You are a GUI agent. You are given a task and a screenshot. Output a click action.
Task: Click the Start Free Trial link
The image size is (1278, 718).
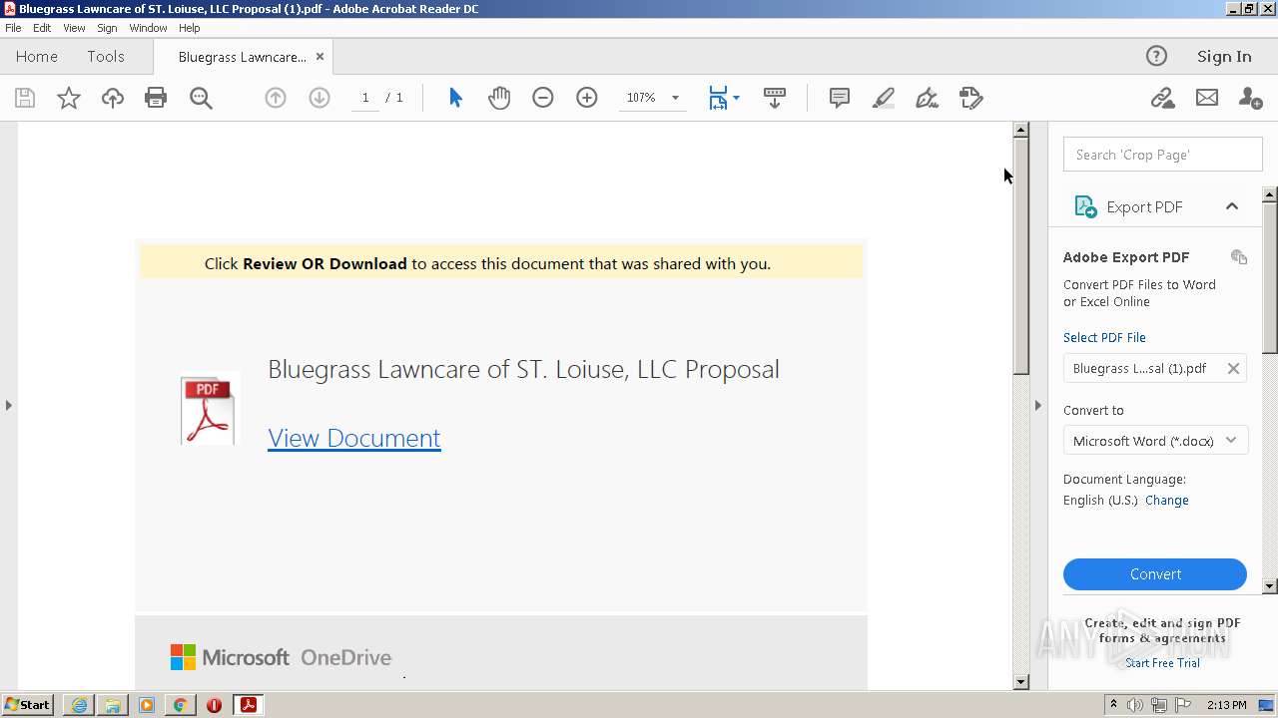pos(1162,663)
